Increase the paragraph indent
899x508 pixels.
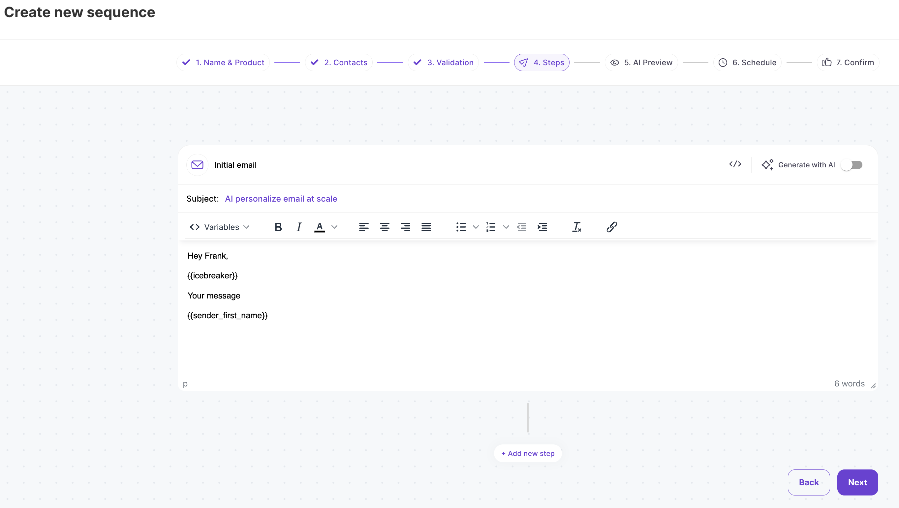[x=542, y=227]
